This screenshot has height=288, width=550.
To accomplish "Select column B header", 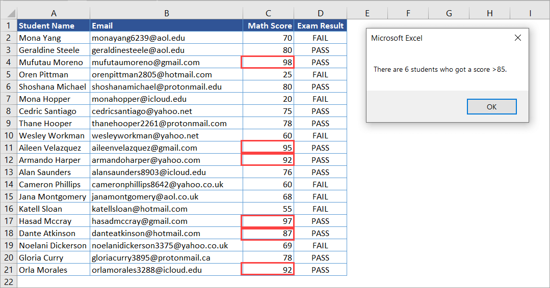I will pyautogui.click(x=166, y=13).
